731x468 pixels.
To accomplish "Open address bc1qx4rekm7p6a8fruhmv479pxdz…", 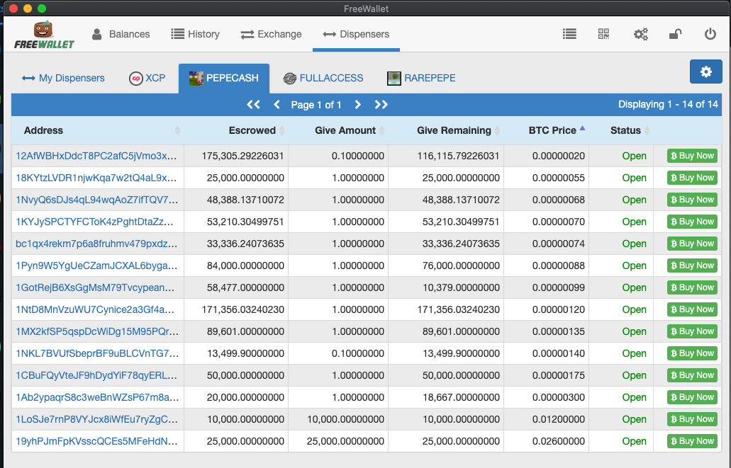I will coord(96,244).
